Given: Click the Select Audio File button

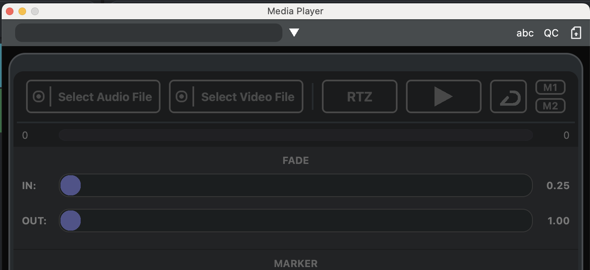Looking at the screenshot, I should click(x=105, y=97).
